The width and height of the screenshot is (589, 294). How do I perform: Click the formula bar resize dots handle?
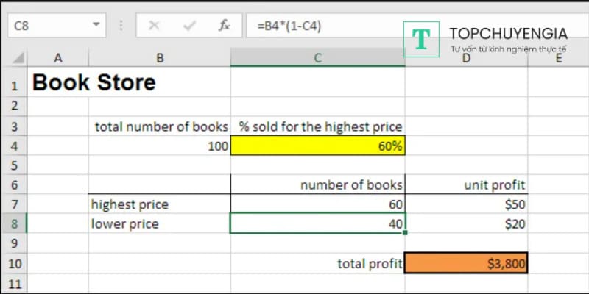(x=121, y=26)
